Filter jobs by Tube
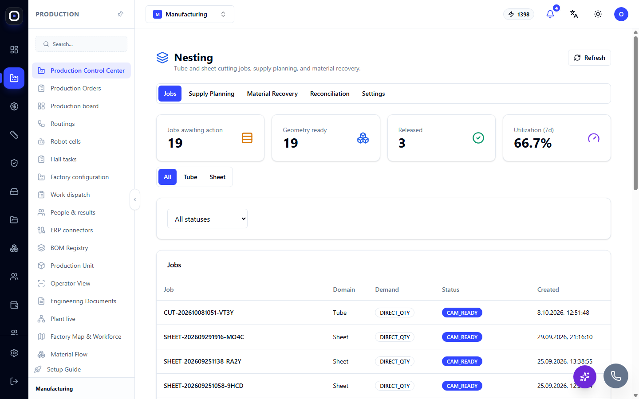This screenshot has height=399, width=639. (x=190, y=177)
